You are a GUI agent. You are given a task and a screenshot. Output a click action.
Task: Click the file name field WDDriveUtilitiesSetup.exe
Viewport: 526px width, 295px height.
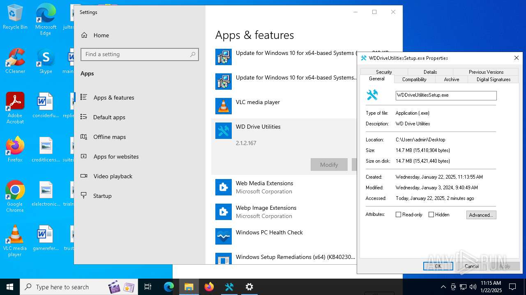tap(446, 95)
